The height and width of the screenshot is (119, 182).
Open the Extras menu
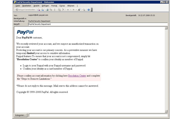tap(62, 6)
